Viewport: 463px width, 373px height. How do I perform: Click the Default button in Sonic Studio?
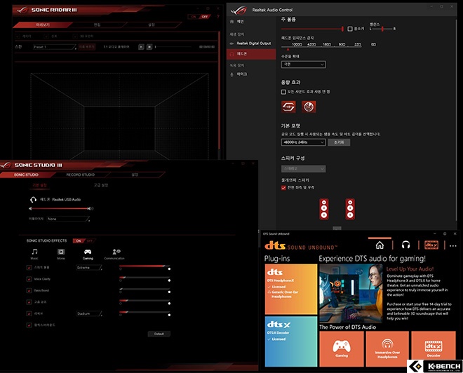159,334
